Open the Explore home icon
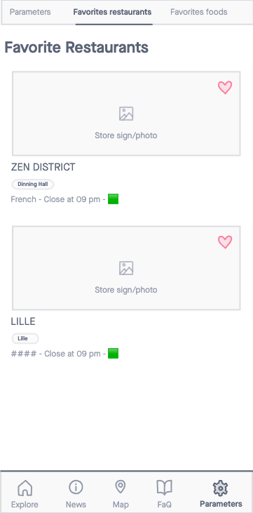Screen dimensions: 253x513 coord(25,488)
